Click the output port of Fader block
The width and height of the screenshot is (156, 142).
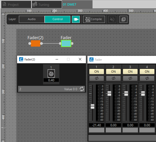(x=72, y=43)
